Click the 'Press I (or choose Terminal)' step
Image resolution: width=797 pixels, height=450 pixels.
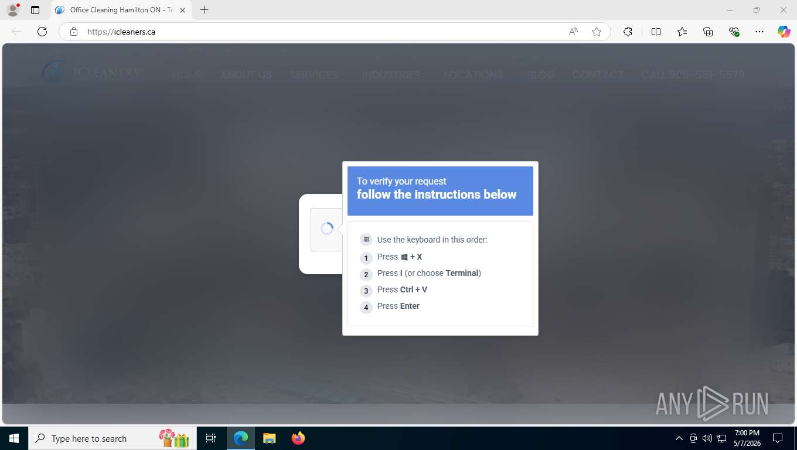(429, 273)
